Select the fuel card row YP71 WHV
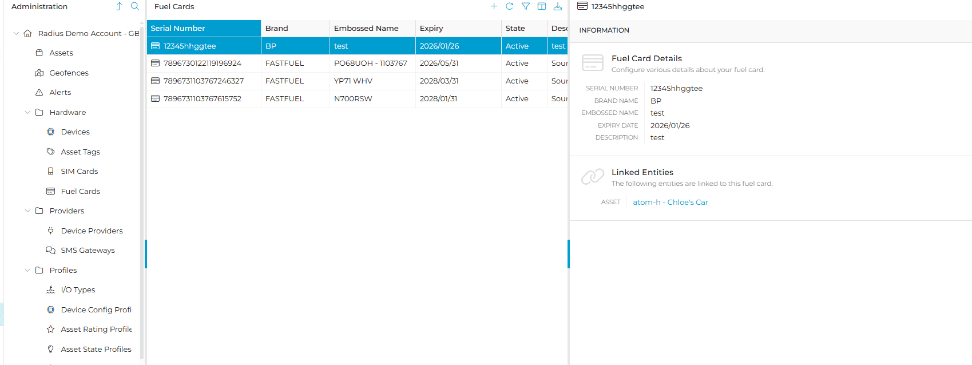Image resolution: width=972 pixels, height=365 pixels. pyautogui.click(x=353, y=81)
